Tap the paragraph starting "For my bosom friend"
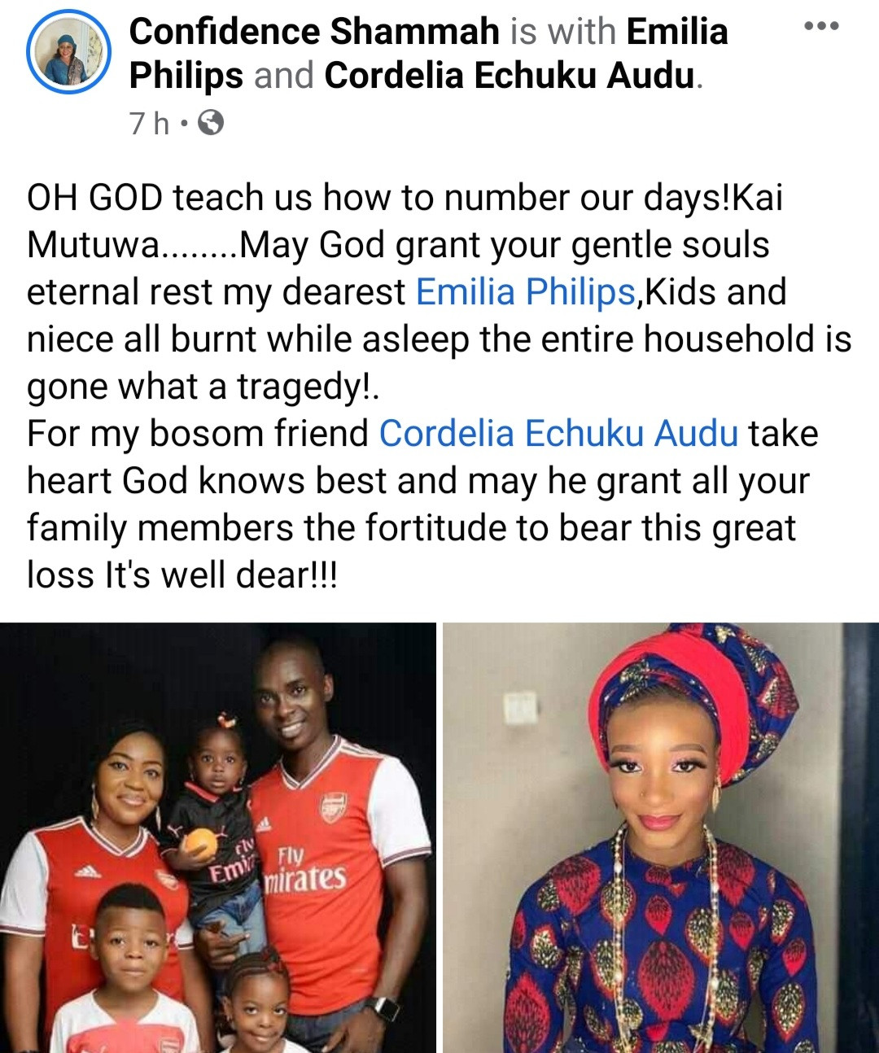This screenshot has width=879, height=1053. click(x=422, y=505)
